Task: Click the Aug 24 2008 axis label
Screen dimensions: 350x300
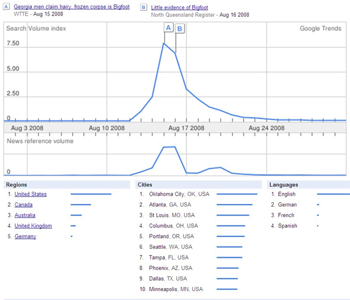Action: 267,128
